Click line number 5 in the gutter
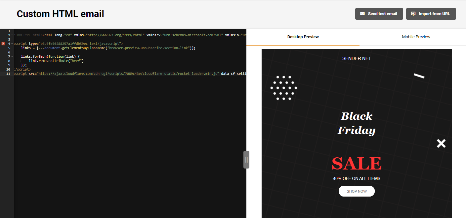 (x=9, y=47)
